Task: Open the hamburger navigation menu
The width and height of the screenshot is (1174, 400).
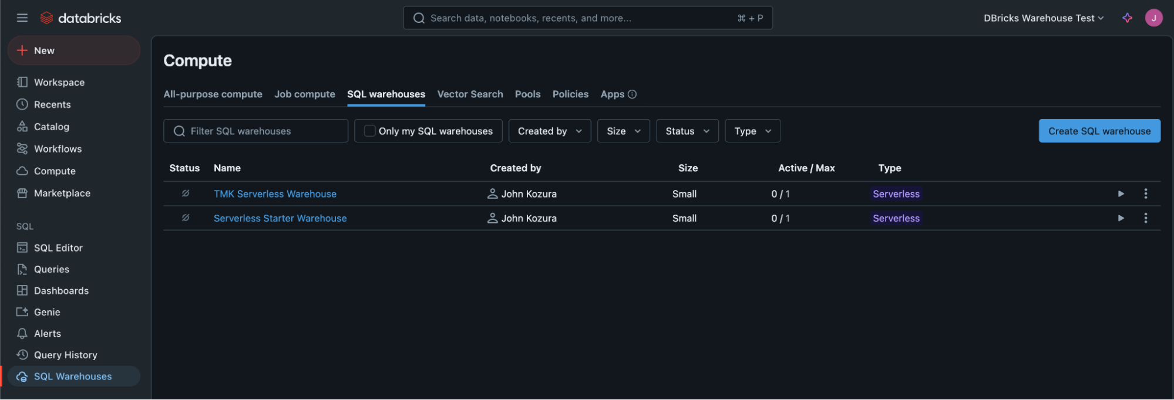Action: coord(22,18)
